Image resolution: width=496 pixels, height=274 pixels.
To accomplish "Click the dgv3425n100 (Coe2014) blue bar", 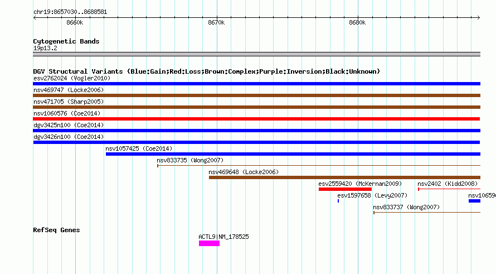I will tap(256, 131).
